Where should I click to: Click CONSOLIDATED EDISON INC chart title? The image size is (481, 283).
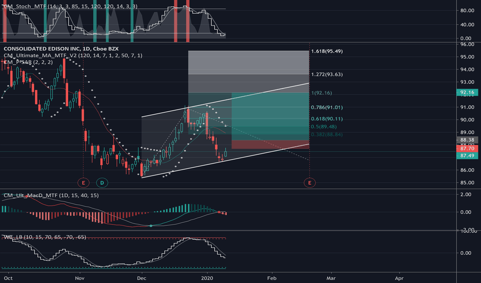61,49
